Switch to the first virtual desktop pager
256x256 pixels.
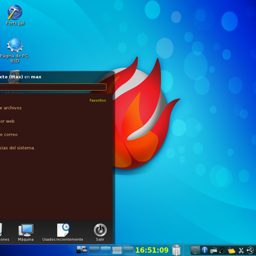[x=94, y=250]
